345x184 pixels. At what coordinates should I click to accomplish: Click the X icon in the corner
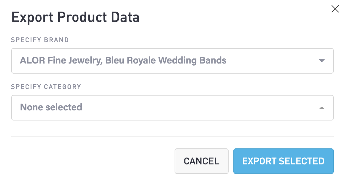(335, 9)
